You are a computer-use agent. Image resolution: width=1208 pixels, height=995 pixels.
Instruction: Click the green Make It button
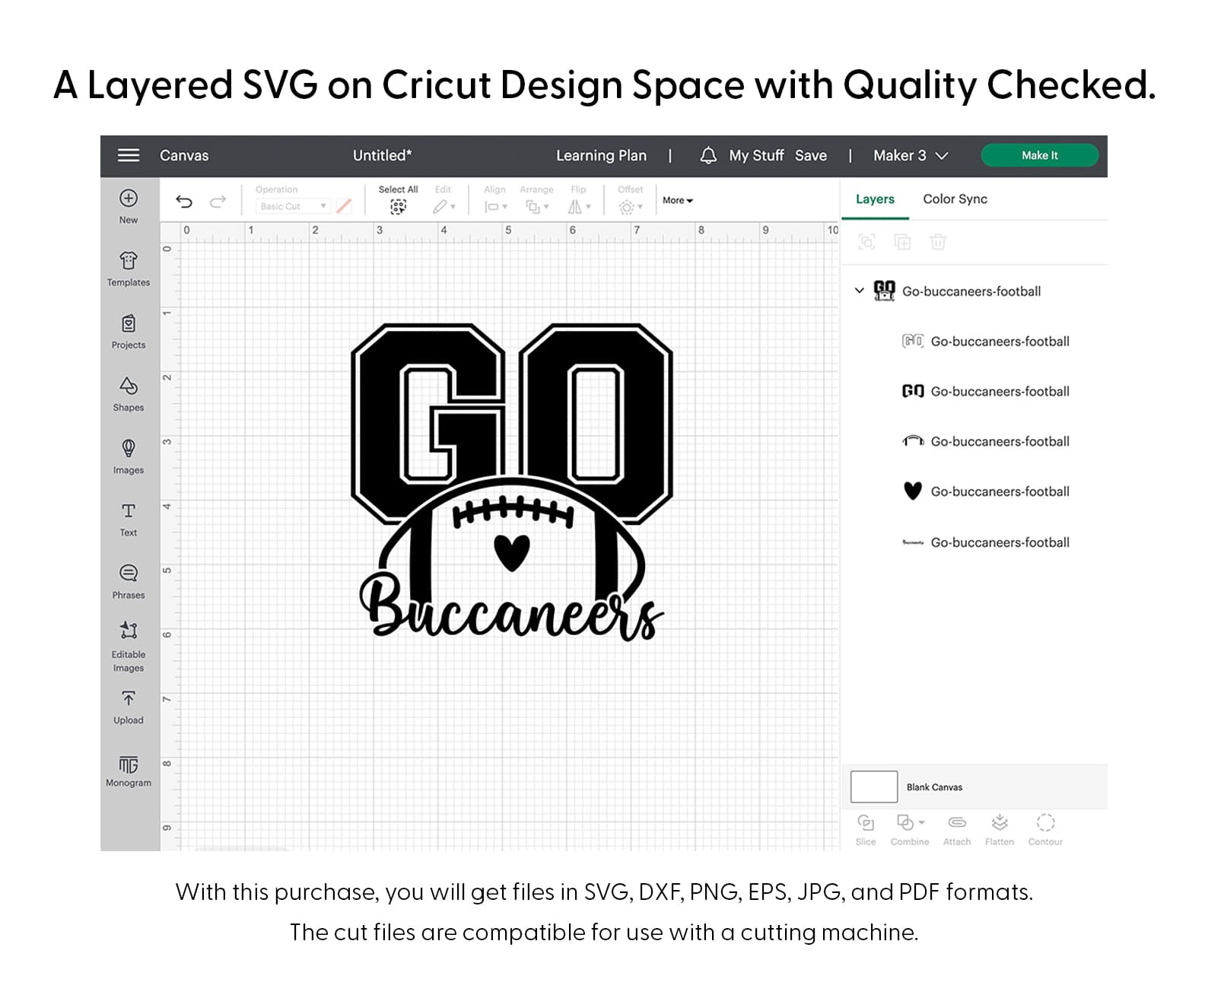click(1039, 155)
